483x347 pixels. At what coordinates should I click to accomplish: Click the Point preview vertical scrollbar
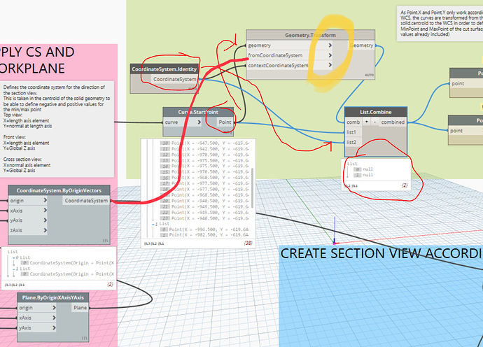[x=253, y=187]
